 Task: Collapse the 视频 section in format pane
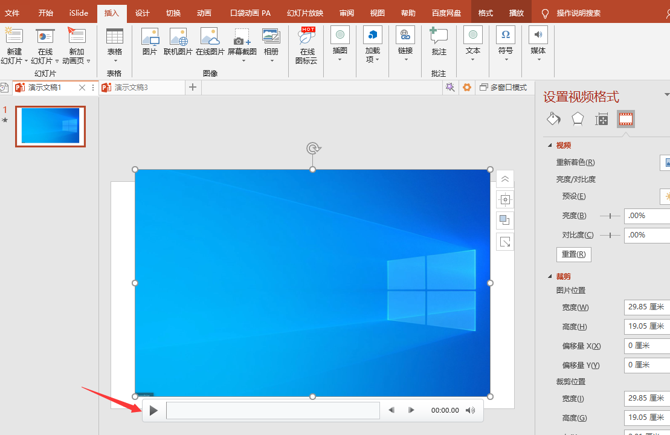tap(550, 145)
